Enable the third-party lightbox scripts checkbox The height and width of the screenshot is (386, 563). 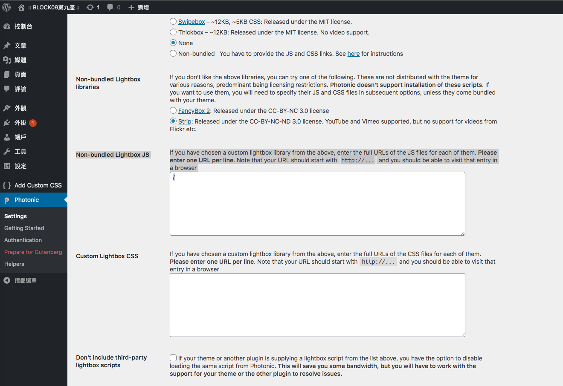pos(173,358)
